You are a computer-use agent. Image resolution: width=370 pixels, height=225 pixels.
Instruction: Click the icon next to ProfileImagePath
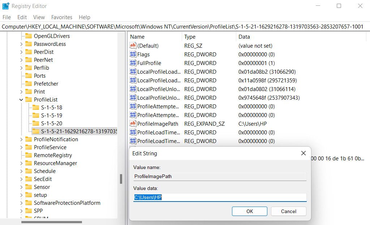click(133, 124)
